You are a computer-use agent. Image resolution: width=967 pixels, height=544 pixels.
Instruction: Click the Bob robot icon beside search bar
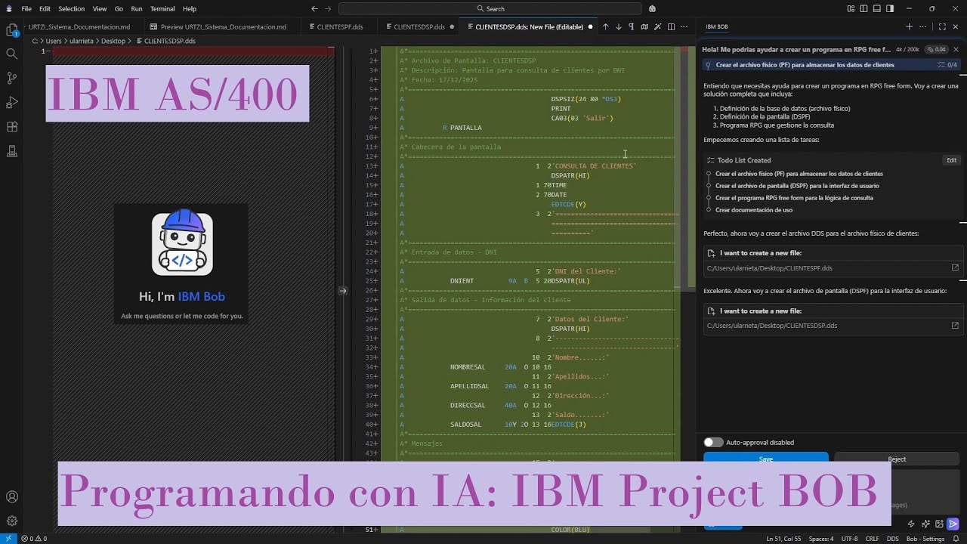tap(652, 8)
